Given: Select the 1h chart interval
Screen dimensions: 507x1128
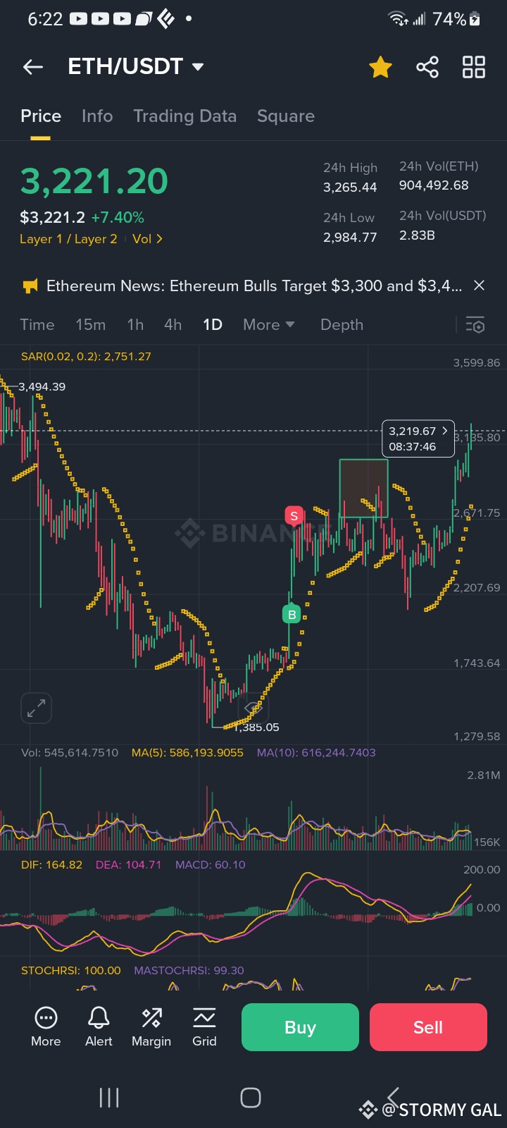Looking at the screenshot, I should point(135,325).
